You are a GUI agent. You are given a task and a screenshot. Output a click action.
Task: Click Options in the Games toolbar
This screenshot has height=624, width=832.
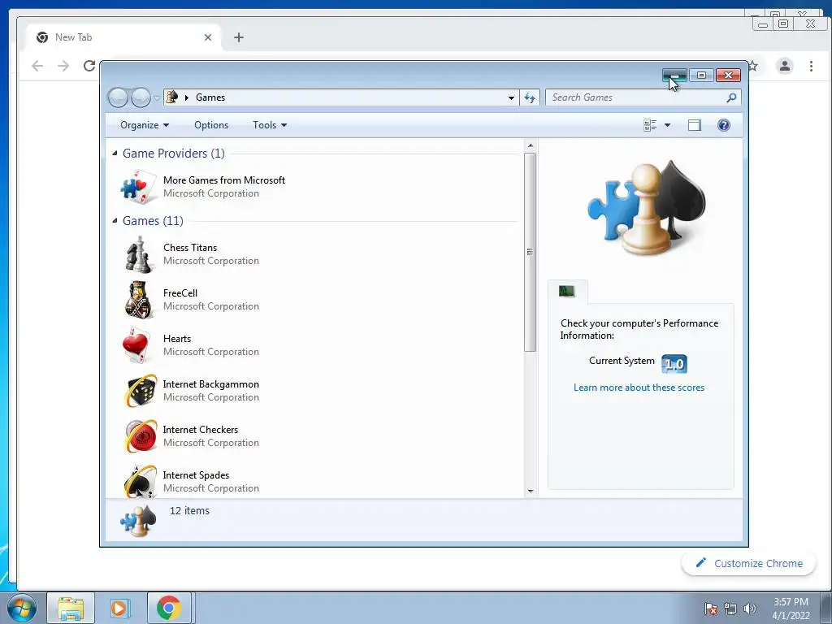tap(211, 125)
